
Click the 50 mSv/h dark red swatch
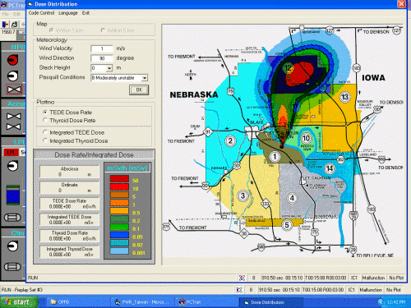tap(119, 179)
